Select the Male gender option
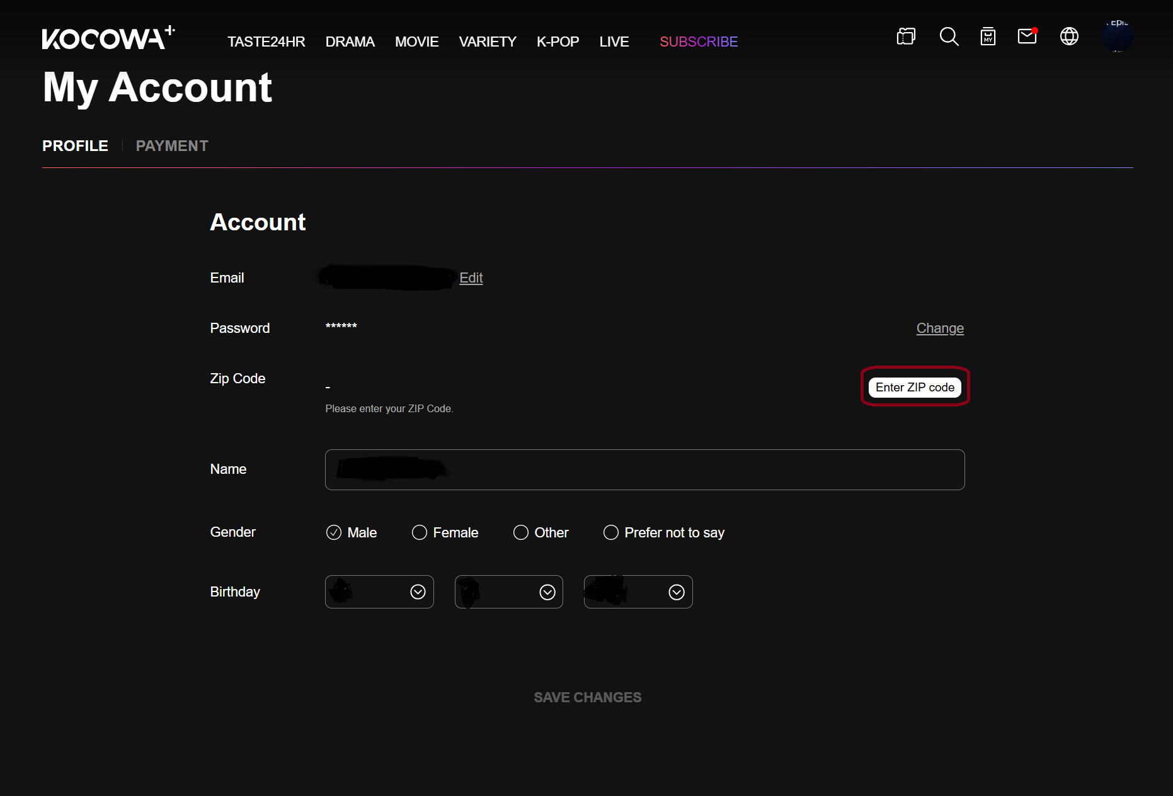This screenshot has height=796, width=1173. tap(334, 532)
